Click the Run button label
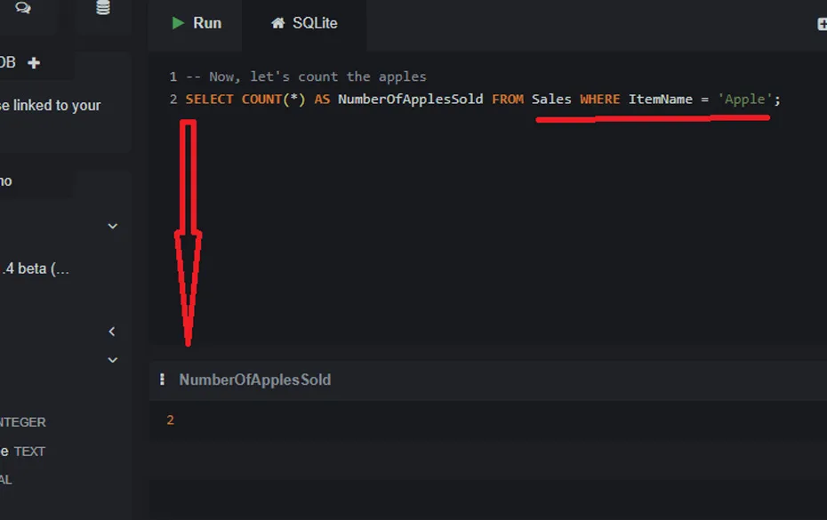Image resolution: width=827 pixels, height=520 pixels. point(206,23)
